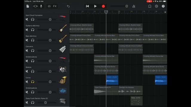Select first blue Cuban Horns region

112,80
